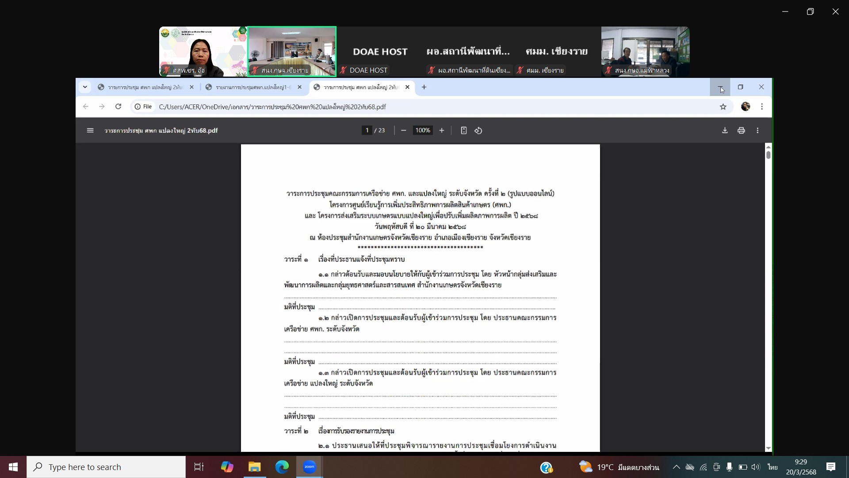Click the page number input field
This screenshot has width=849, height=478.
point(367,131)
